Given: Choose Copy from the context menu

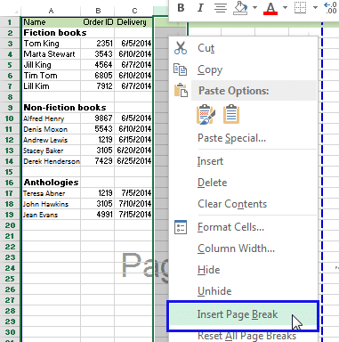Looking at the screenshot, I should point(210,69).
